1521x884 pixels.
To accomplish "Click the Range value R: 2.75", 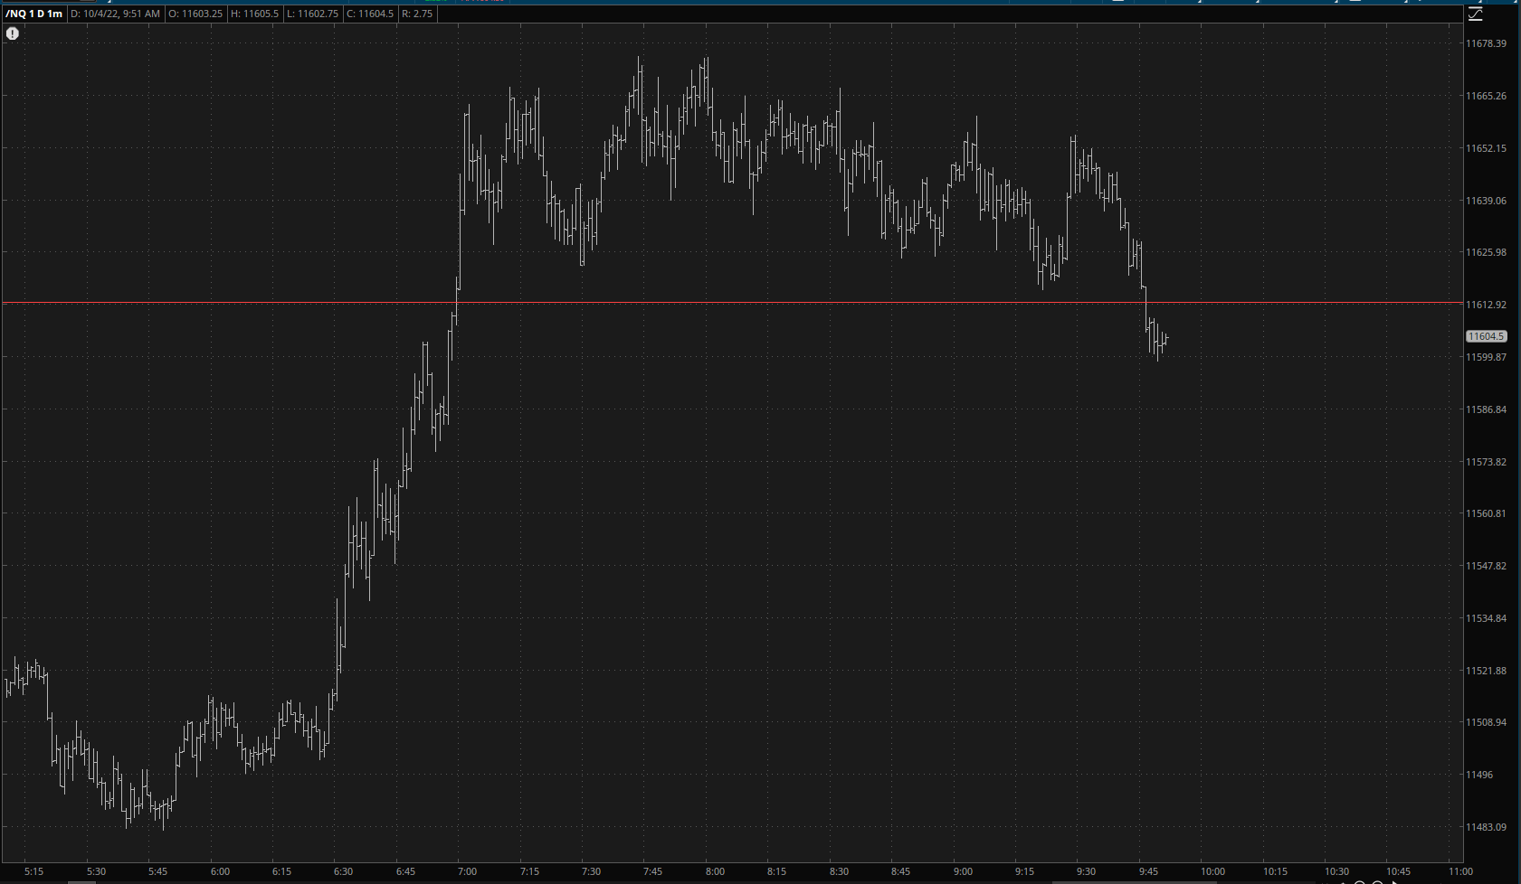I will (417, 14).
